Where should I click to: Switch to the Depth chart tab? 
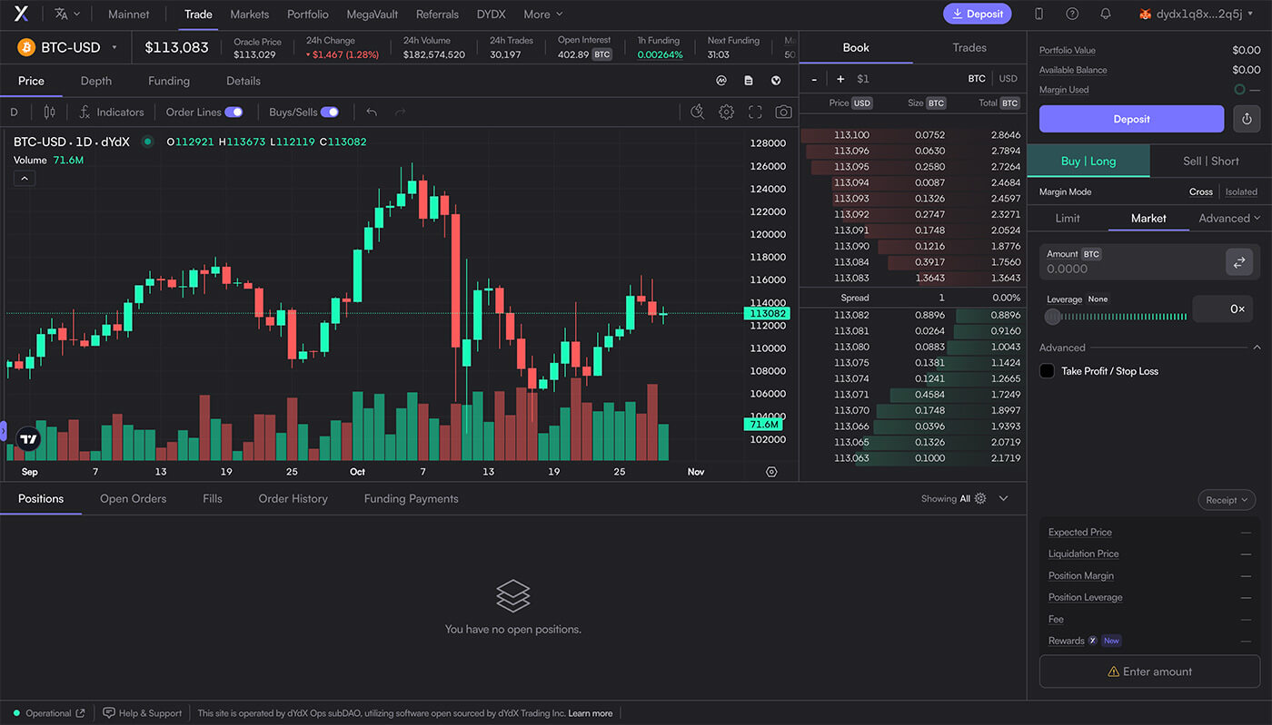coord(96,81)
